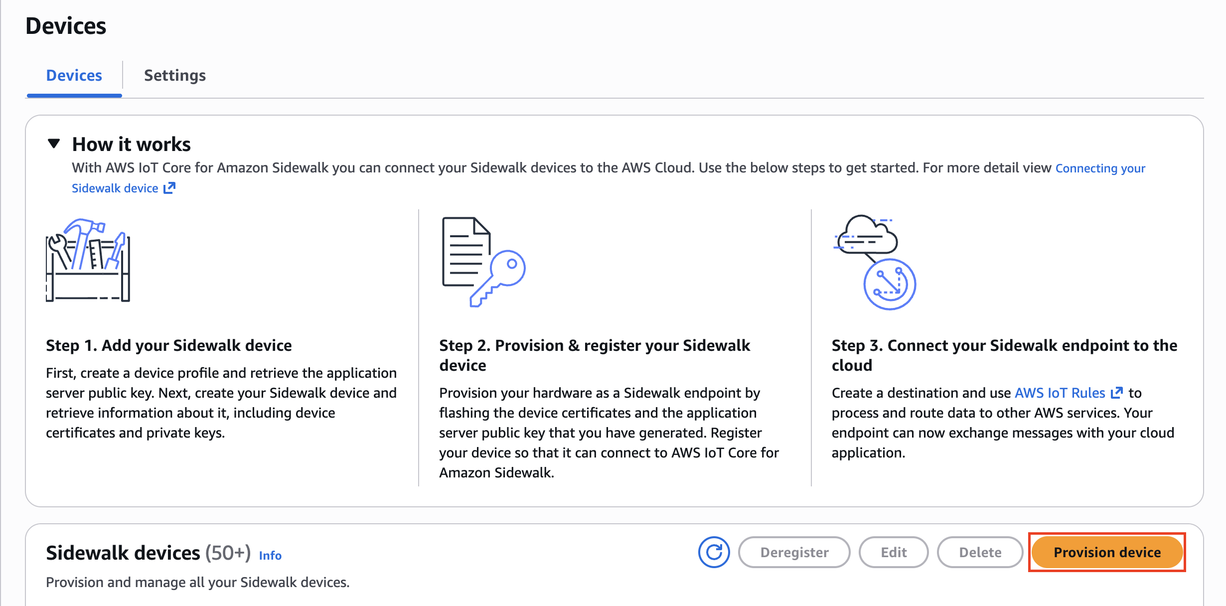Viewport: 1226px width, 606px height.
Task: Click the toolbox illustration for Step 1
Action: click(88, 260)
